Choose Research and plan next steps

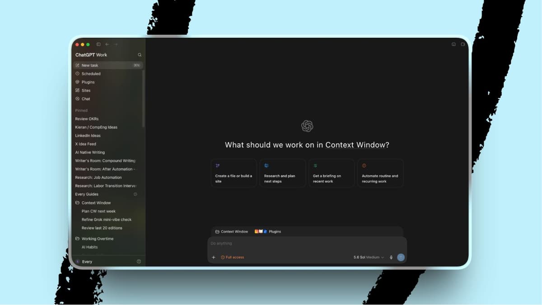(x=283, y=173)
